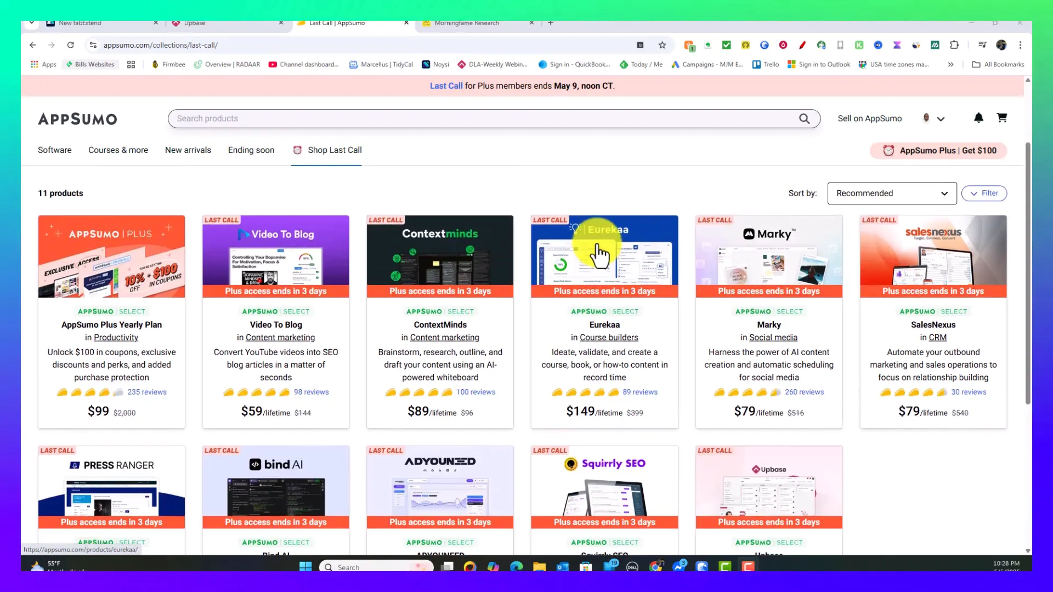1053x592 pixels.
Task: Open the Bills Websites bookmark folder
Action: pos(90,64)
